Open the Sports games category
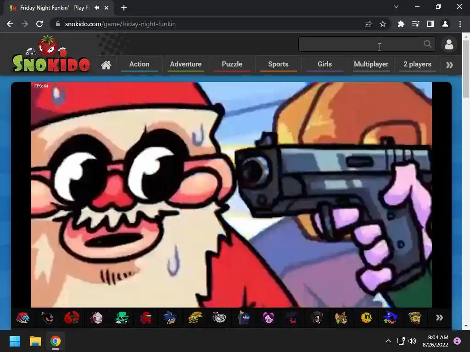 pyautogui.click(x=279, y=64)
